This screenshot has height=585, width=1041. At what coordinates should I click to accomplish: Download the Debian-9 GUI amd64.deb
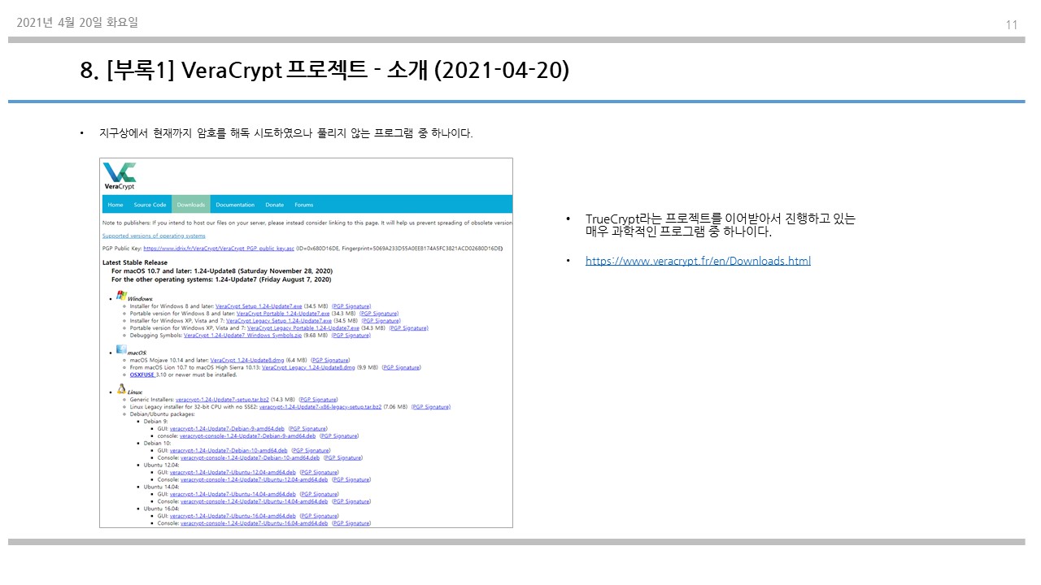click(x=227, y=428)
